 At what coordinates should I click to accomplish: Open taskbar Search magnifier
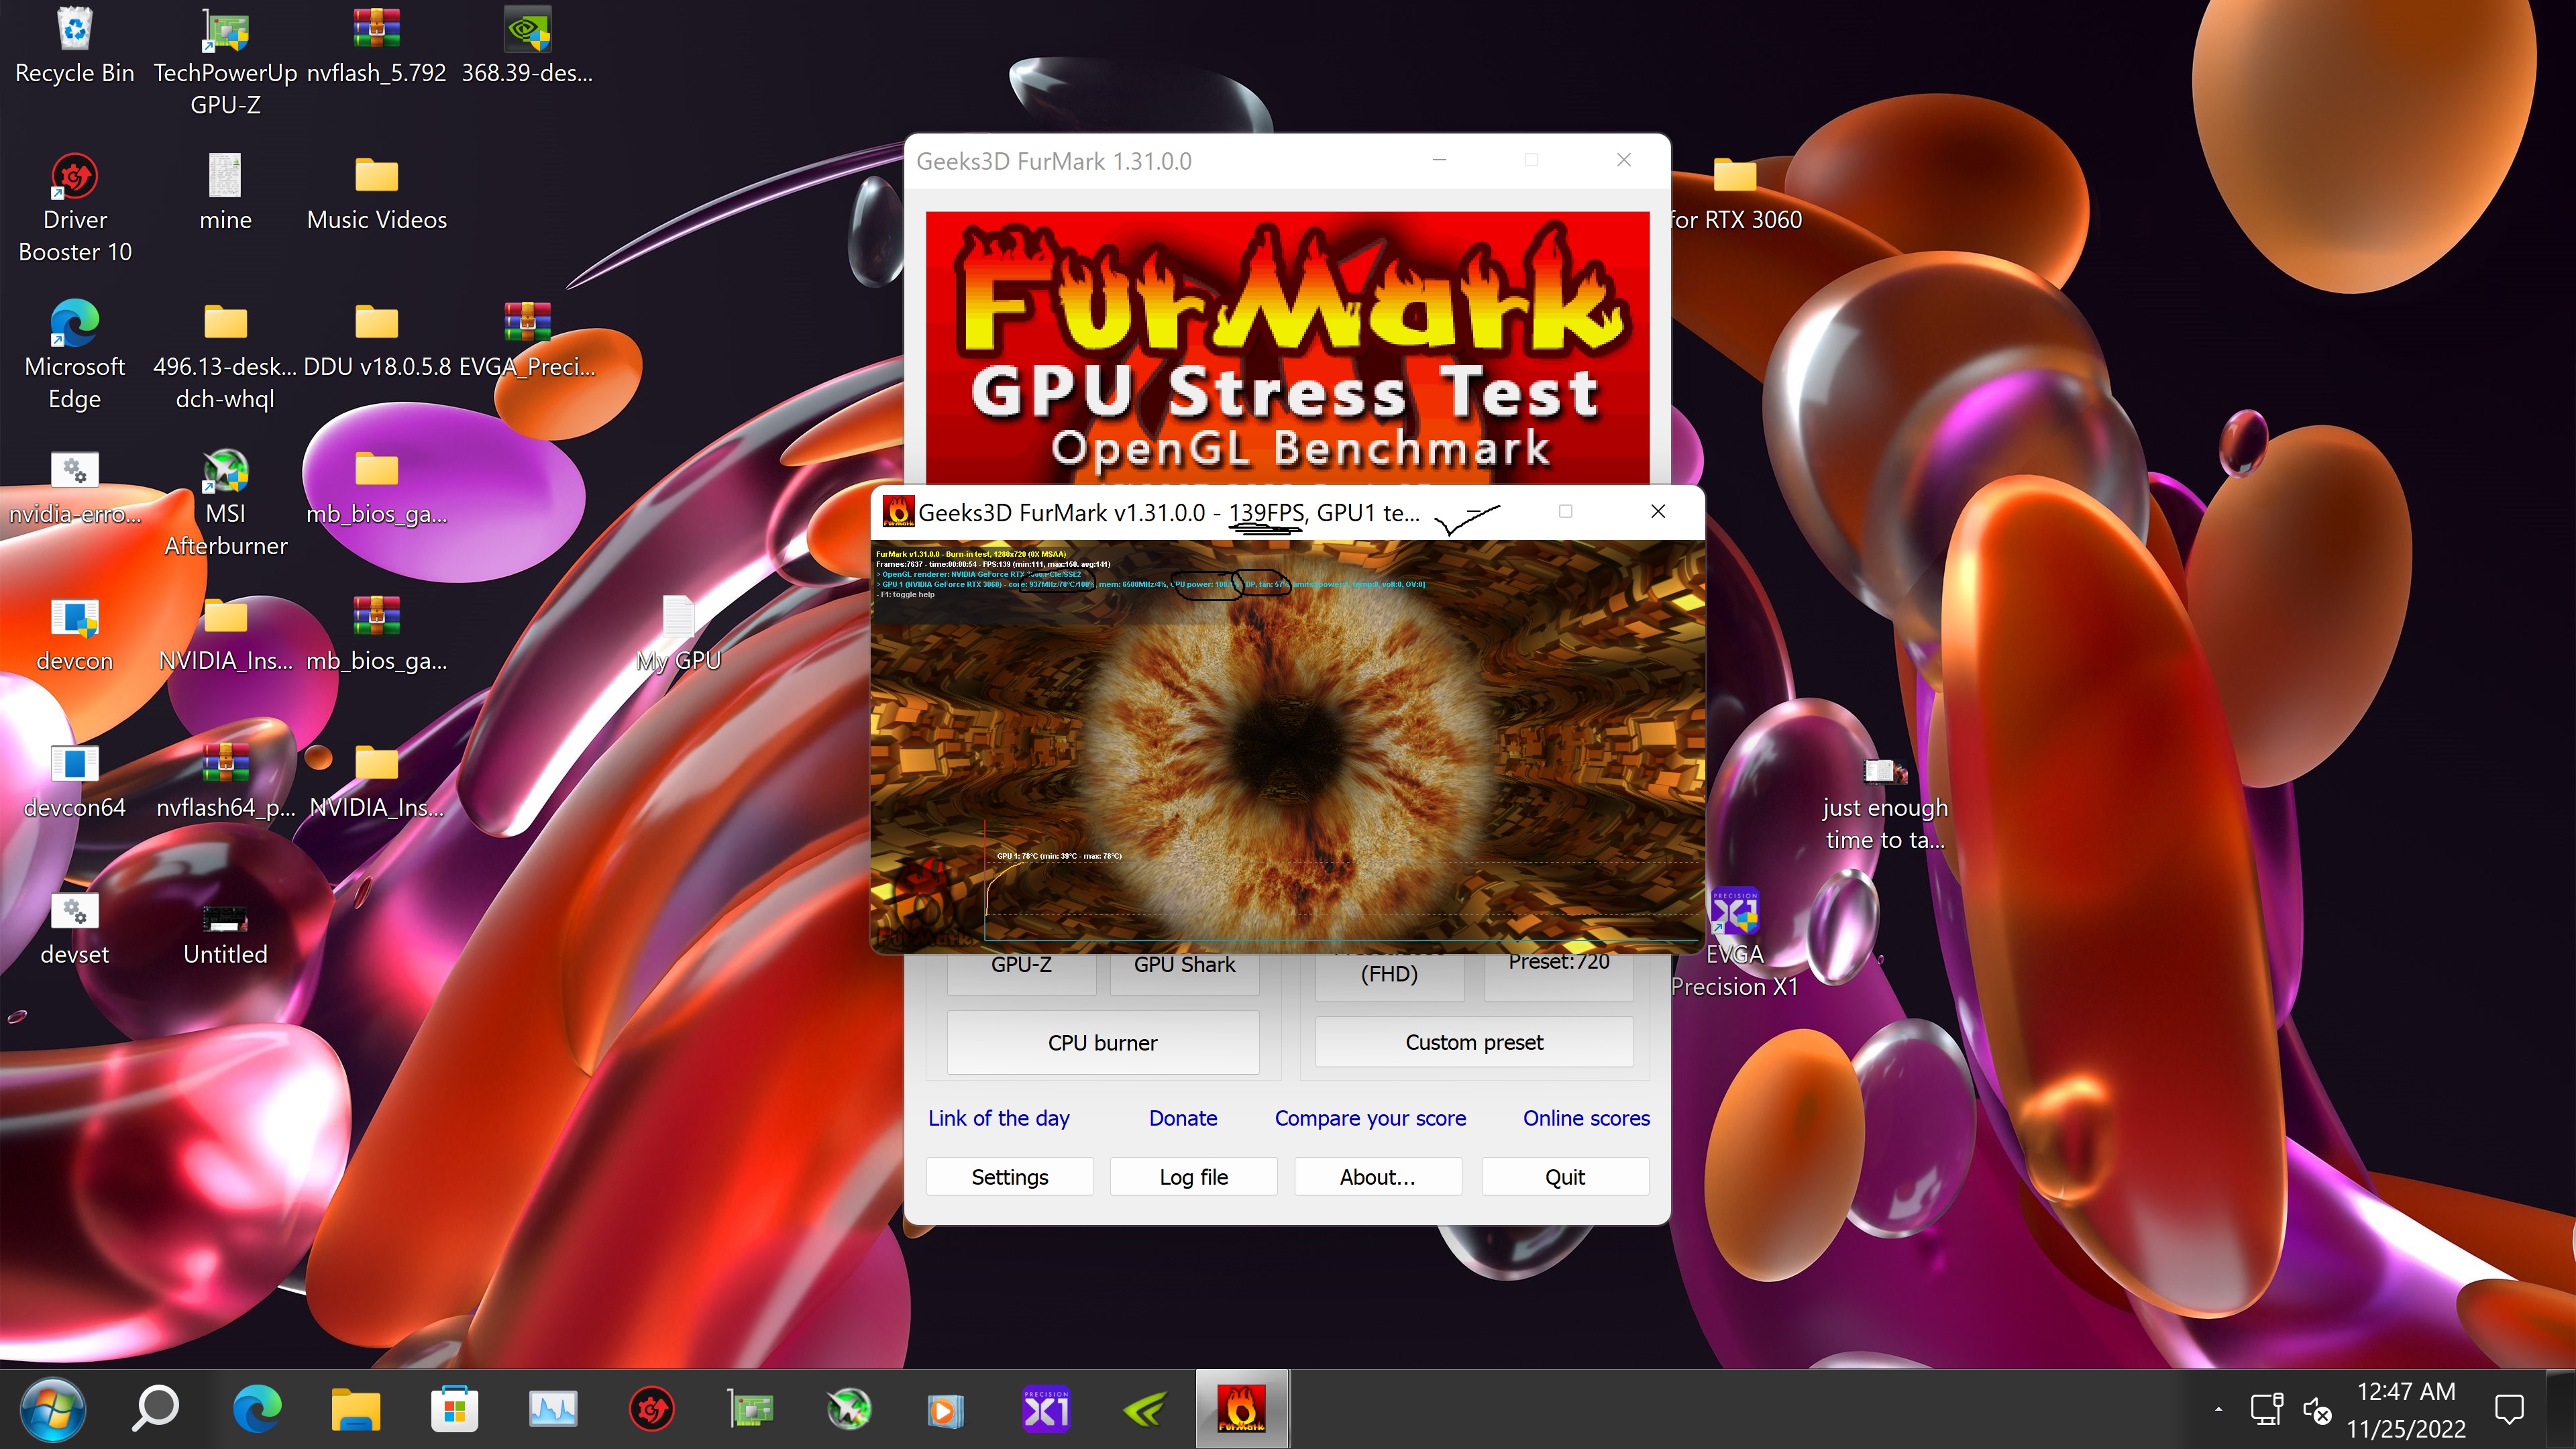[155, 1409]
